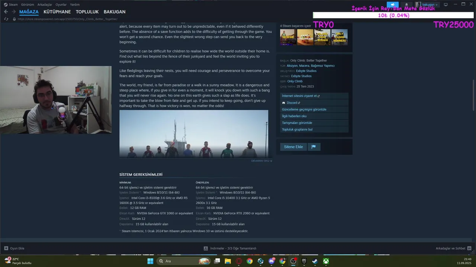476x267 pixels.
Task: Switch to the KÜTÜPHANE tab
Action: [57, 12]
